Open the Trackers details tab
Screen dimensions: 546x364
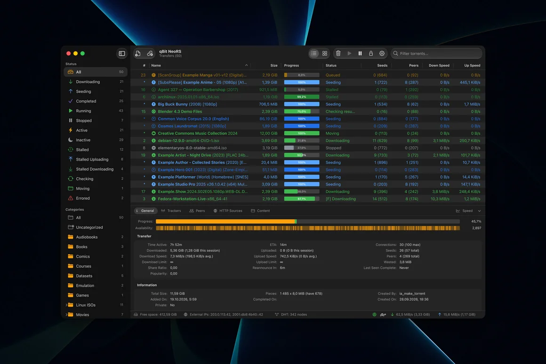coord(171,211)
